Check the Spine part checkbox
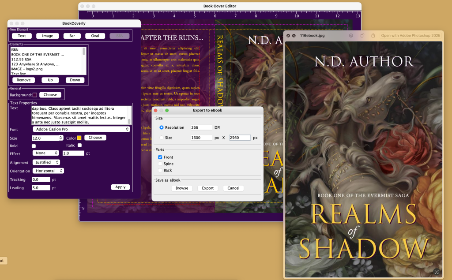Screen dimensions: 452x280 click(160, 164)
